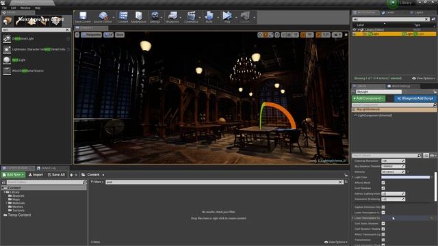This screenshot has height=246, width=438.
Task: Expand the Light Color property row
Action: pos(353,178)
